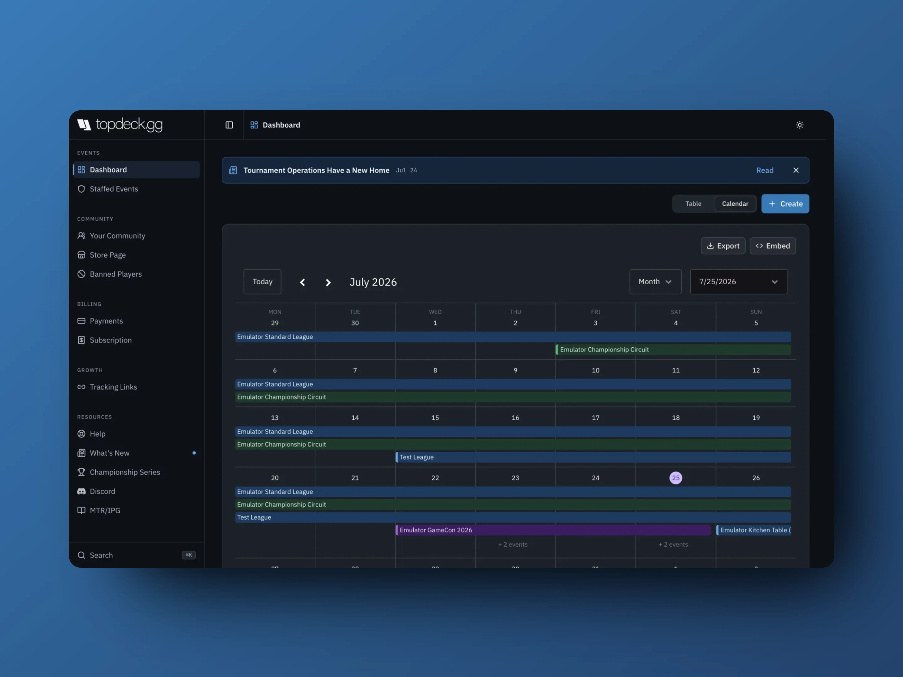Open the Month view dropdown
Viewport: 903px width, 677px height.
[655, 281]
